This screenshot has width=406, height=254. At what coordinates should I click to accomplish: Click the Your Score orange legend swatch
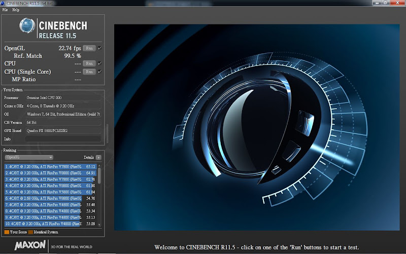(7, 232)
